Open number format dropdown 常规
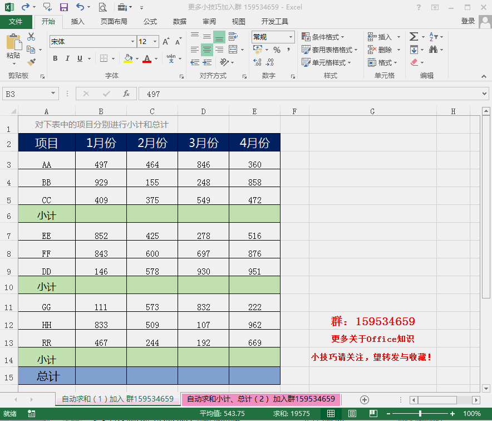This screenshot has width=492, height=421. pyautogui.click(x=291, y=37)
